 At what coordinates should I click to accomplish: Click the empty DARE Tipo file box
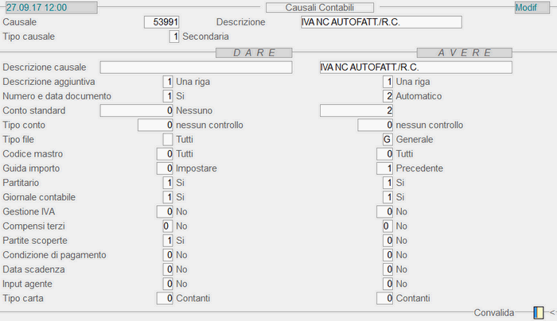click(167, 139)
